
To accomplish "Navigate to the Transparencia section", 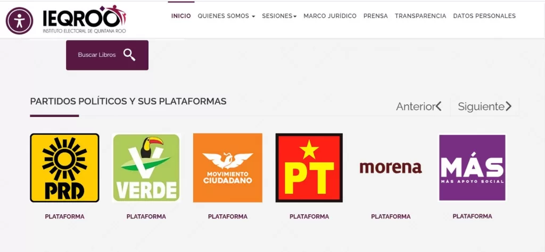I will pos(420,16).
